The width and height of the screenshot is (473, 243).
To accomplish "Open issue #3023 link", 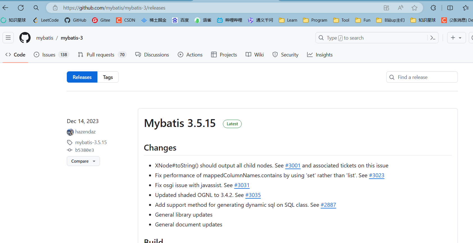I will point(376,176).
